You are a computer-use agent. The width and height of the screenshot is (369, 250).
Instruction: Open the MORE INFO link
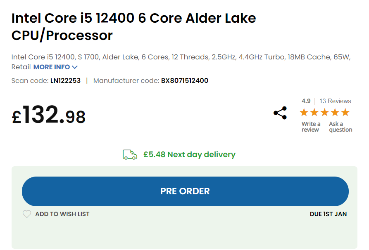52,67
